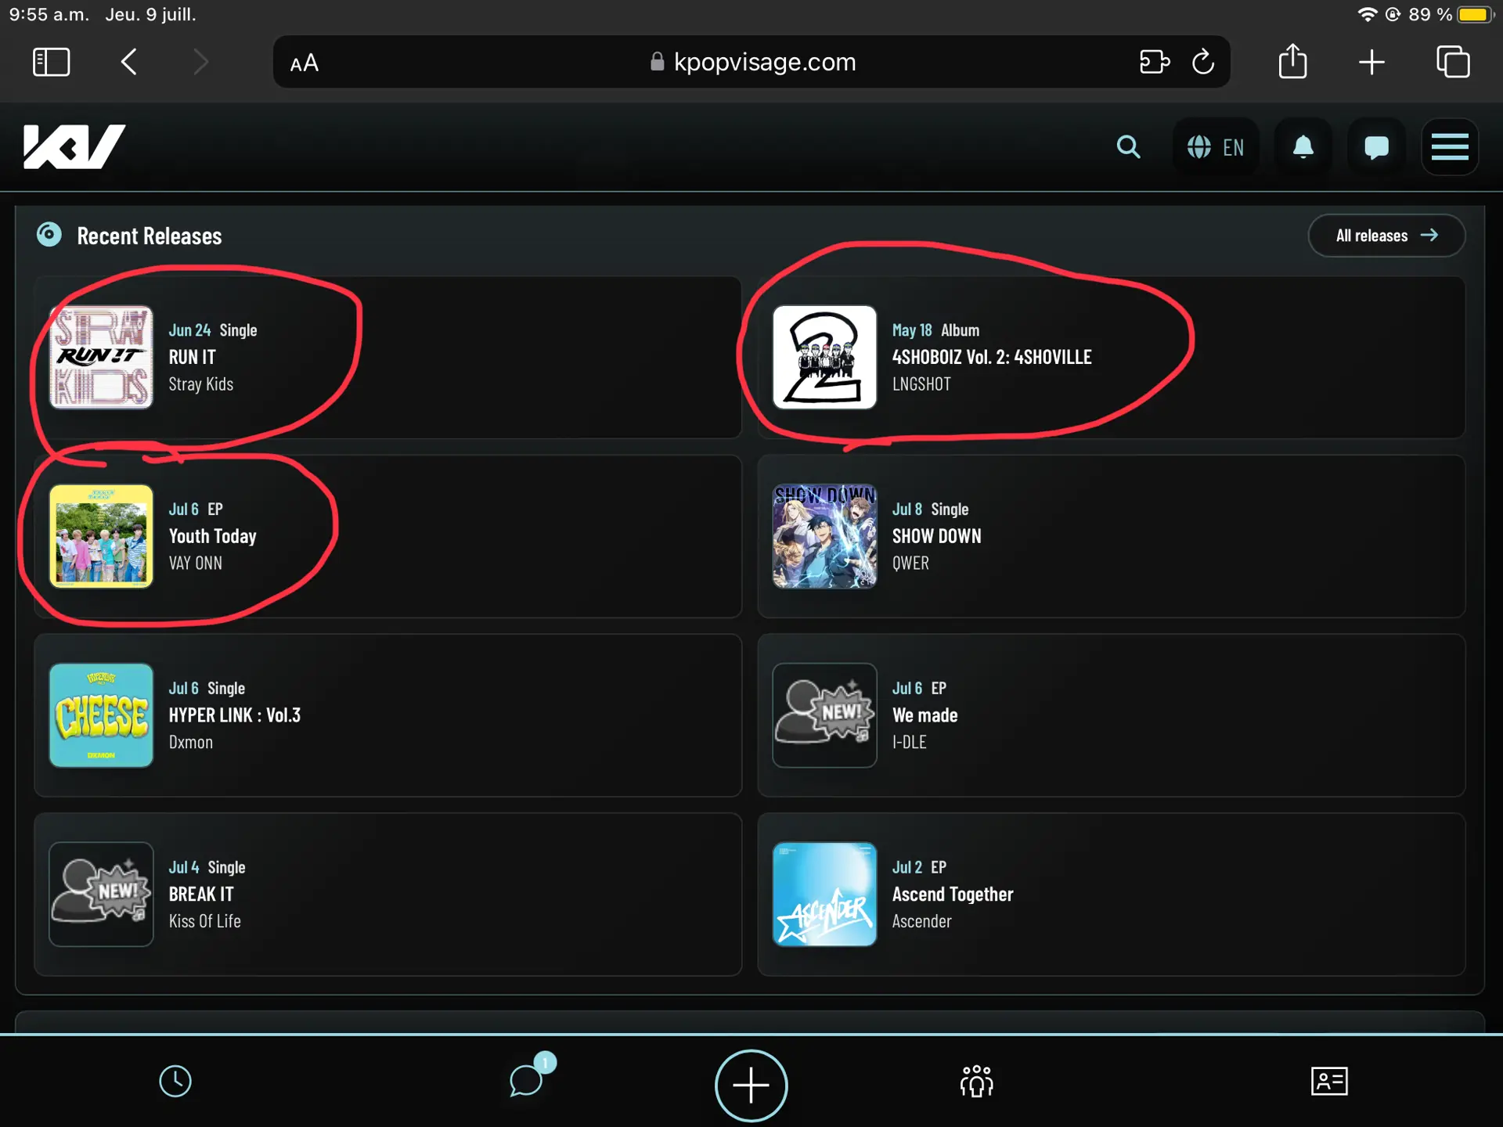Open the EN language selector
The height and width of the screenshot is (1127, 1503).
pyautogui.click(x=1216, y=147)
